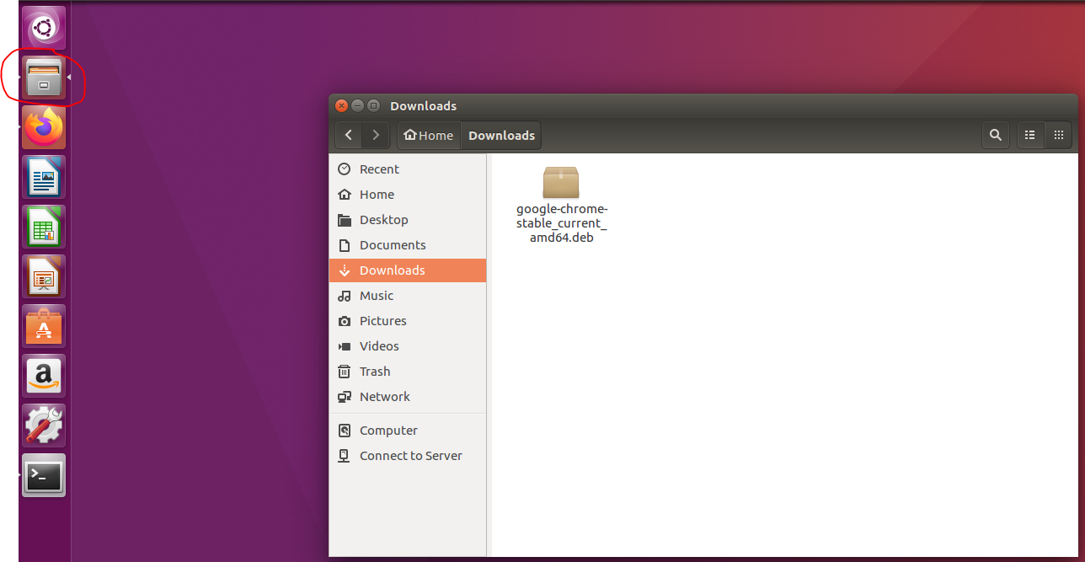Minimize the Downloads window
This screenshot has height=562, width=1085.
pyautogui.click(x=357, y=105)
